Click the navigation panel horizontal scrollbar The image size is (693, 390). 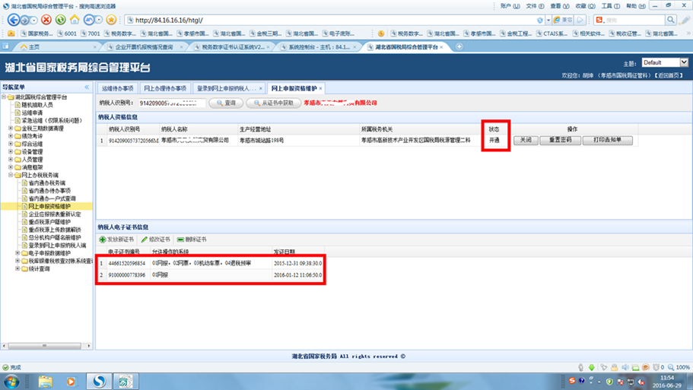46,346
